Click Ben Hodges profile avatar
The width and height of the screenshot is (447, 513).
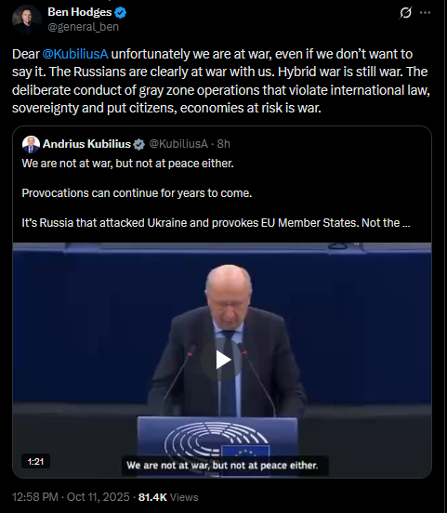tap(27, 20)
